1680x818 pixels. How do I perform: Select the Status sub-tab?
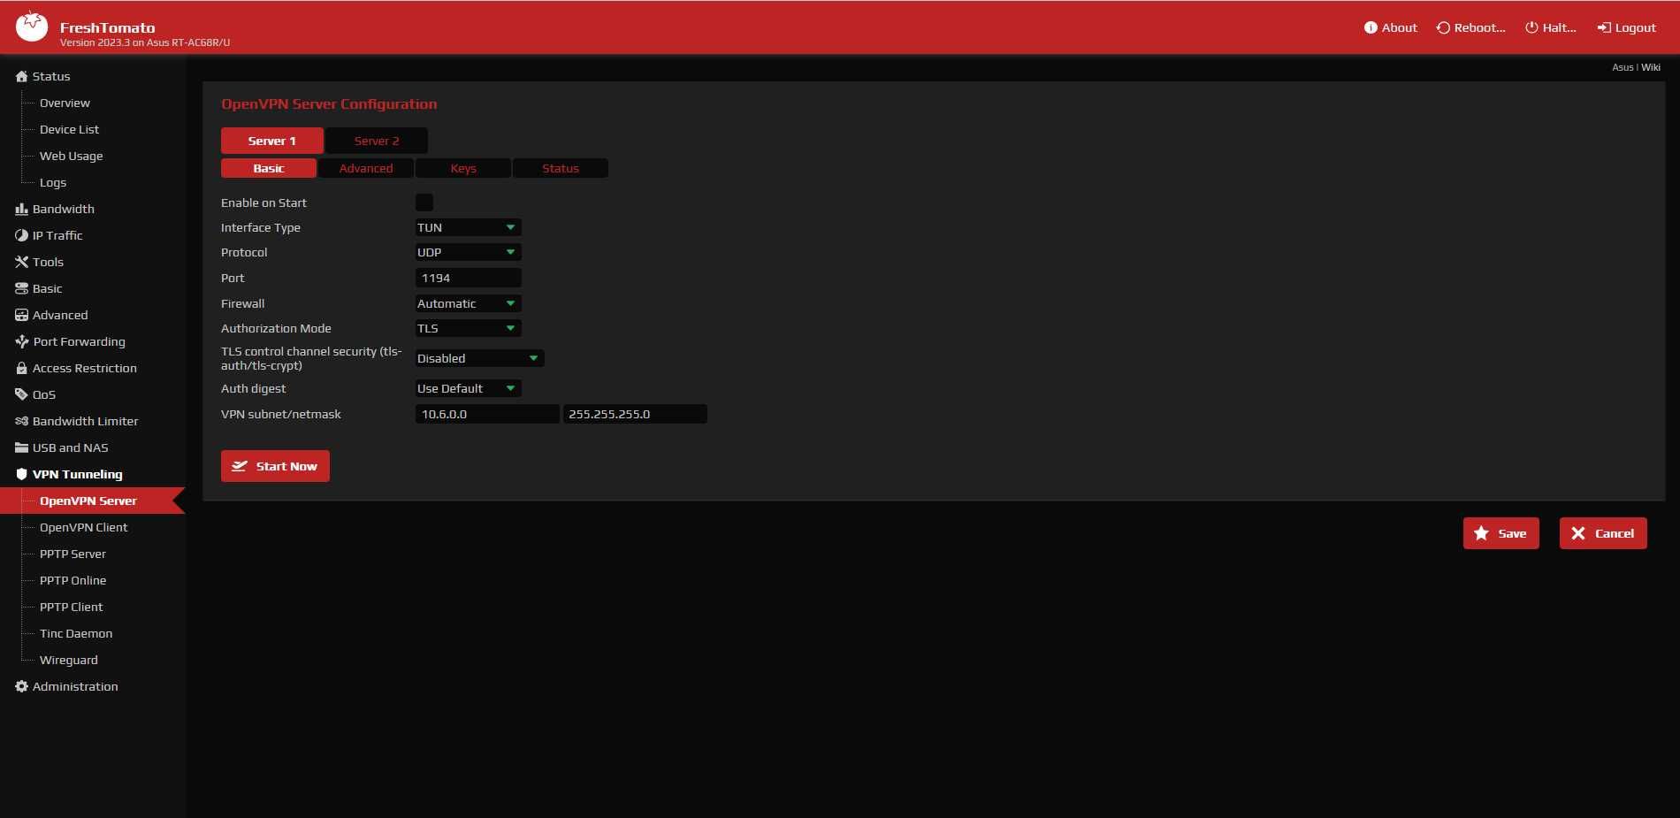(561, 168)
